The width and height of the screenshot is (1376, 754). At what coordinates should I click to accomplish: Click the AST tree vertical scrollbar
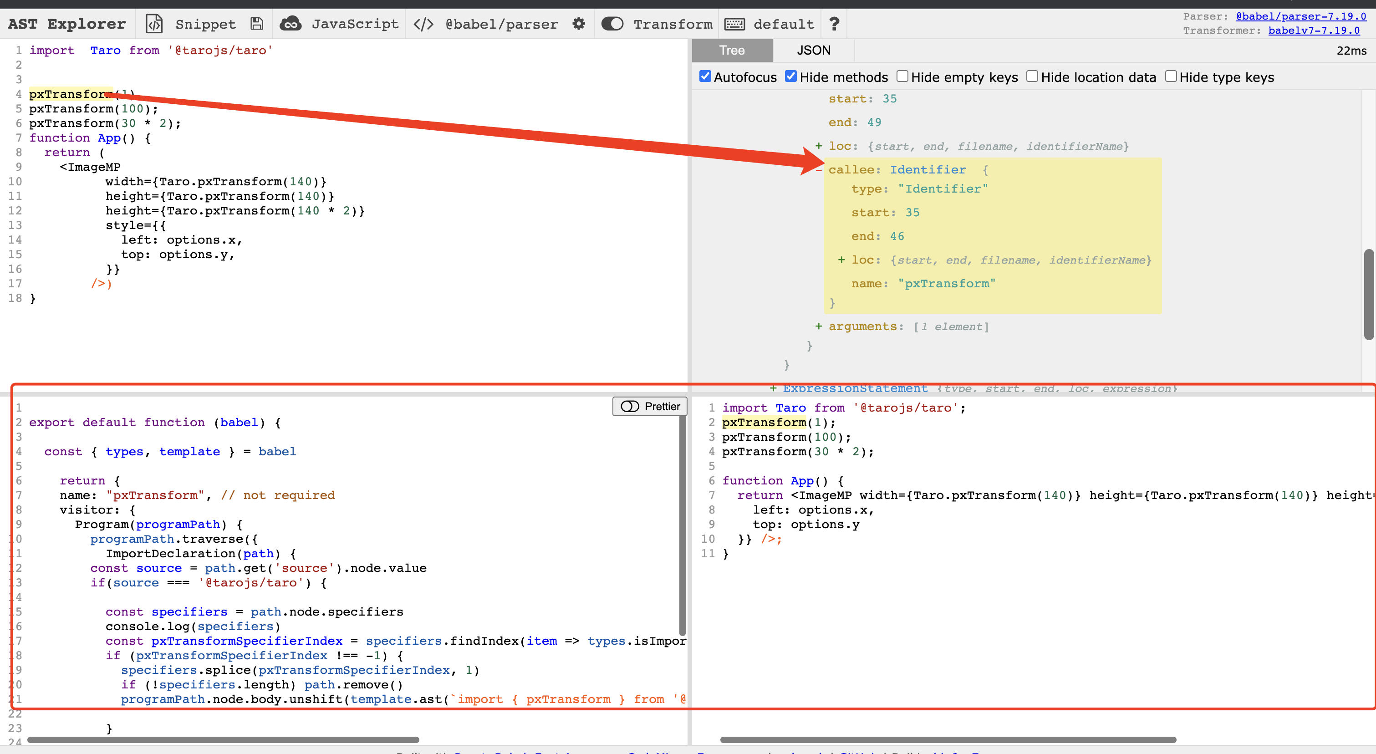pos(1369,294)
